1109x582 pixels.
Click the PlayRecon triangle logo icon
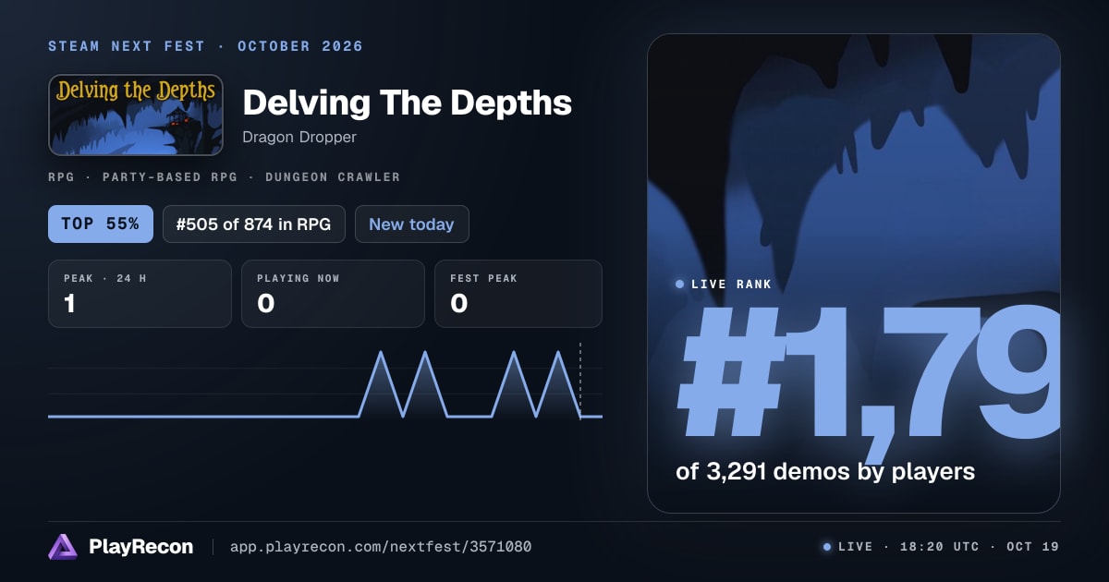[x=63, y=547]
